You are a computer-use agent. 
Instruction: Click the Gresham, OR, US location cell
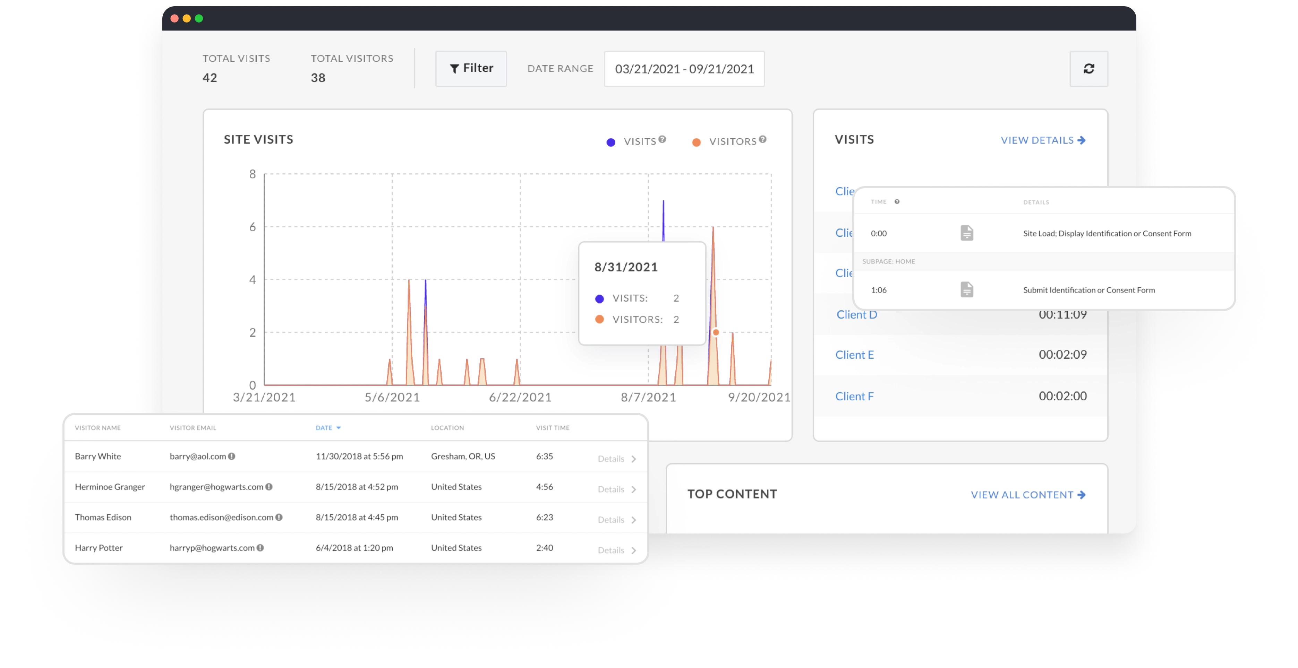pos(463,456)
